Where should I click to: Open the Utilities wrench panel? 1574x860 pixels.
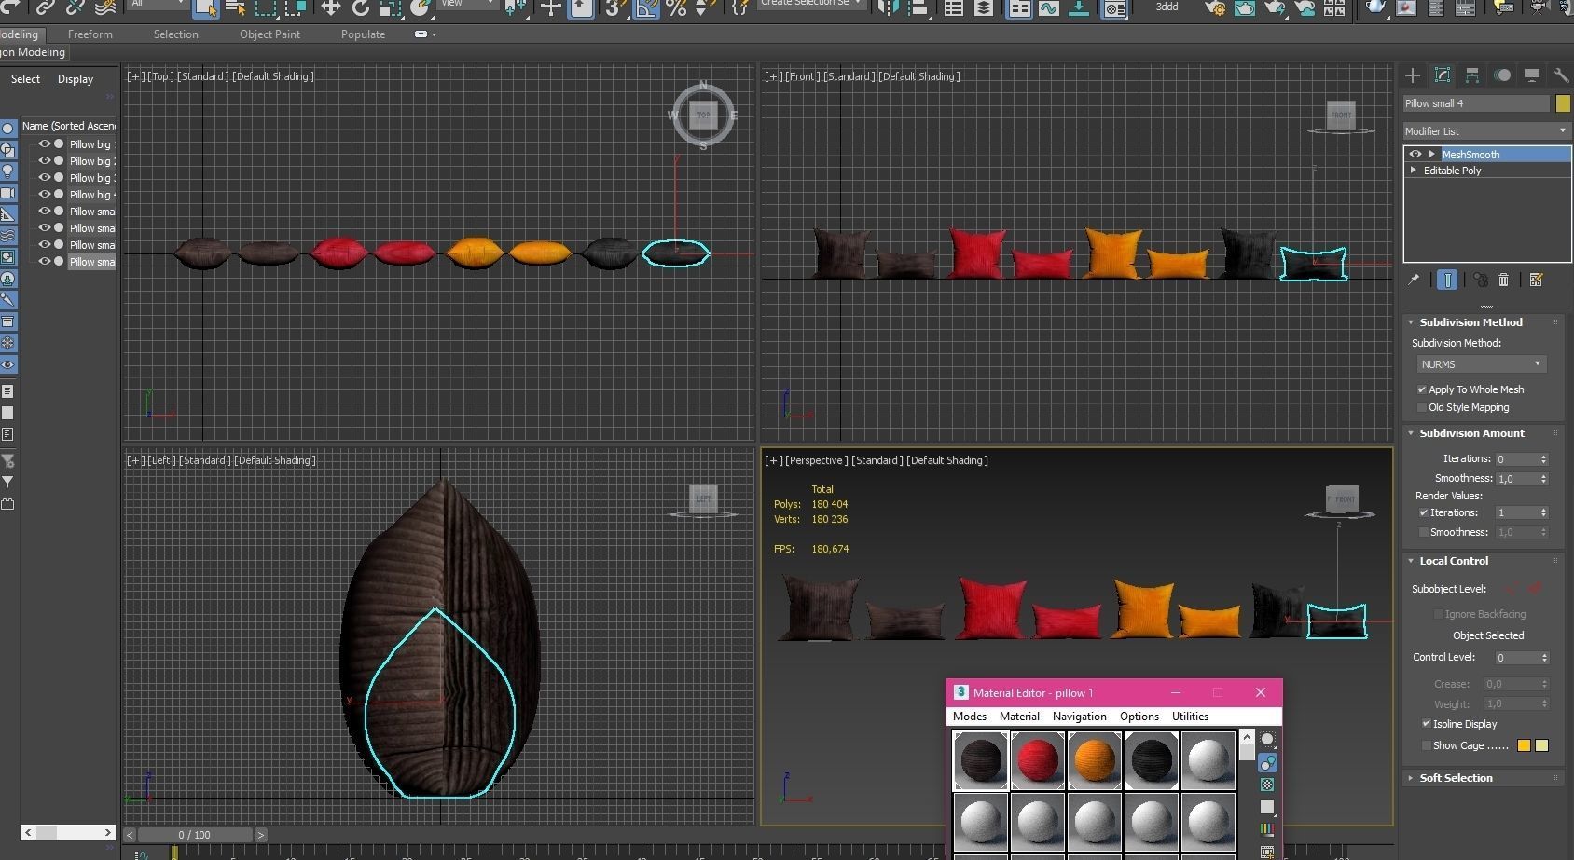click(1561, 75)
